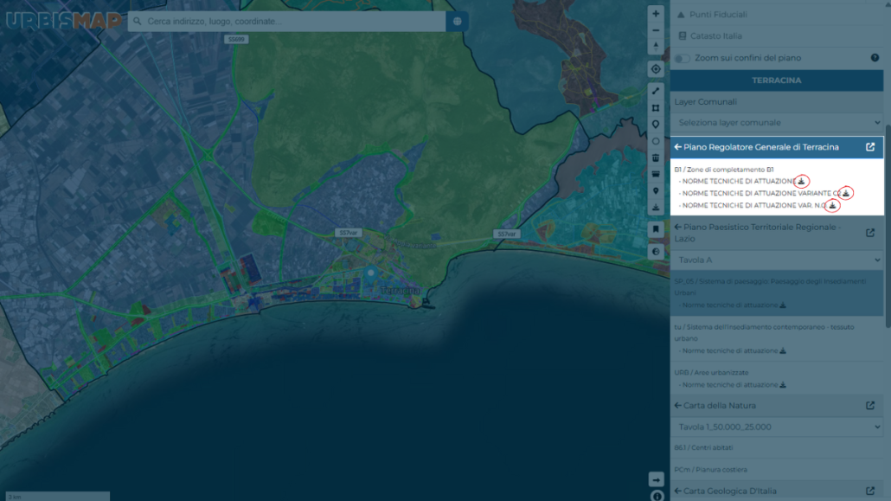Click URB / Aree urbanizzate entry

pyautogui.click(x=711, y=373)
